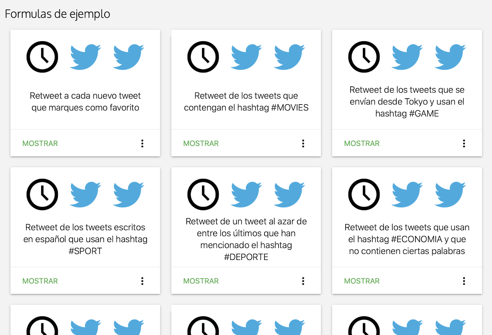
Task: Select the español #SPORT formula description
Action: 85,239
